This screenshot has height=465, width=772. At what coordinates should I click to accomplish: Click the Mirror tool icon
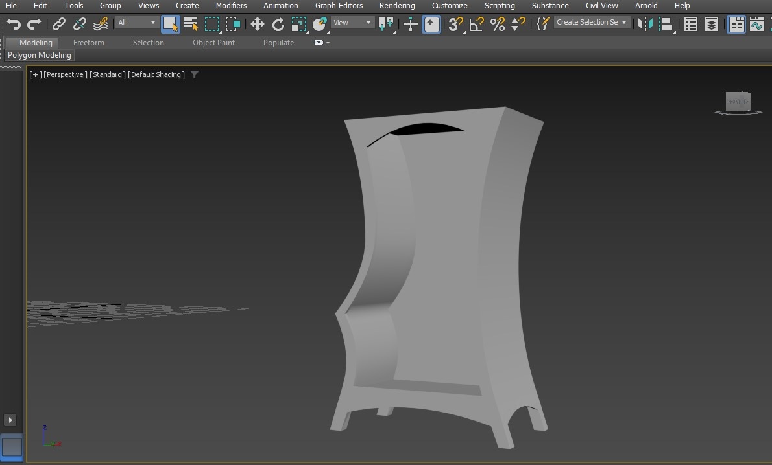point(645,24)
